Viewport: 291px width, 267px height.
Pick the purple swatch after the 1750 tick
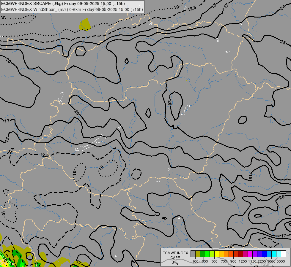[x=255, y=254]
